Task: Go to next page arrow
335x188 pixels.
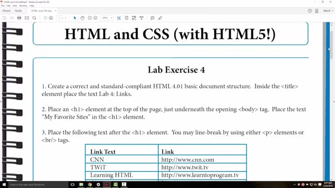Action: 51,18
